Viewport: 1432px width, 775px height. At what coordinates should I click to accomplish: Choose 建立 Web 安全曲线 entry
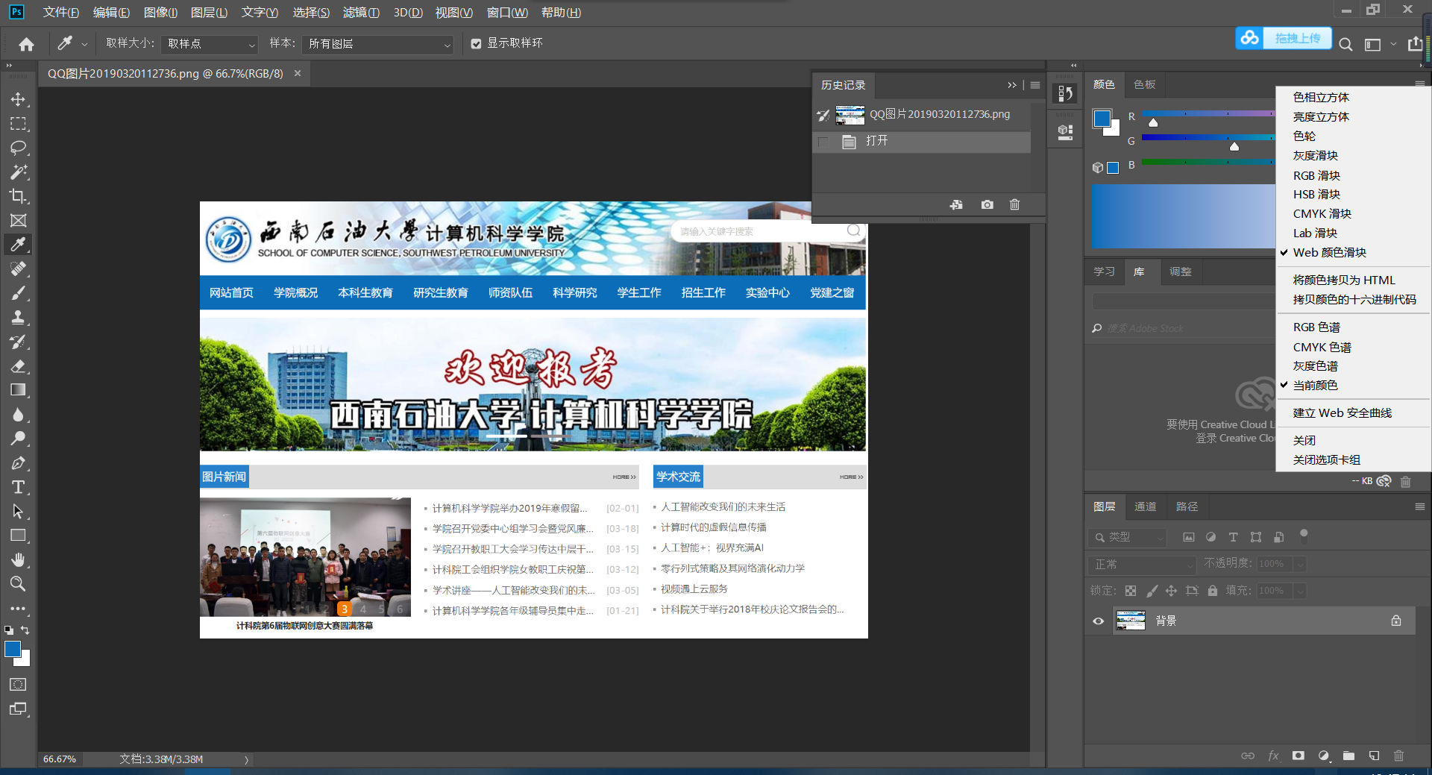click(1342, 413)
